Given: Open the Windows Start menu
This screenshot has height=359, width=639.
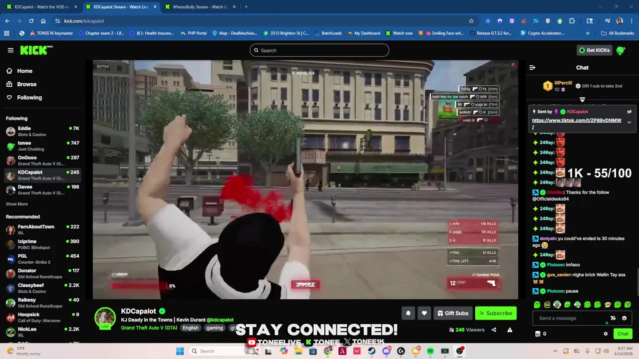Looking at the screenshot, I should pyautogui.click(x=180, y=351).
